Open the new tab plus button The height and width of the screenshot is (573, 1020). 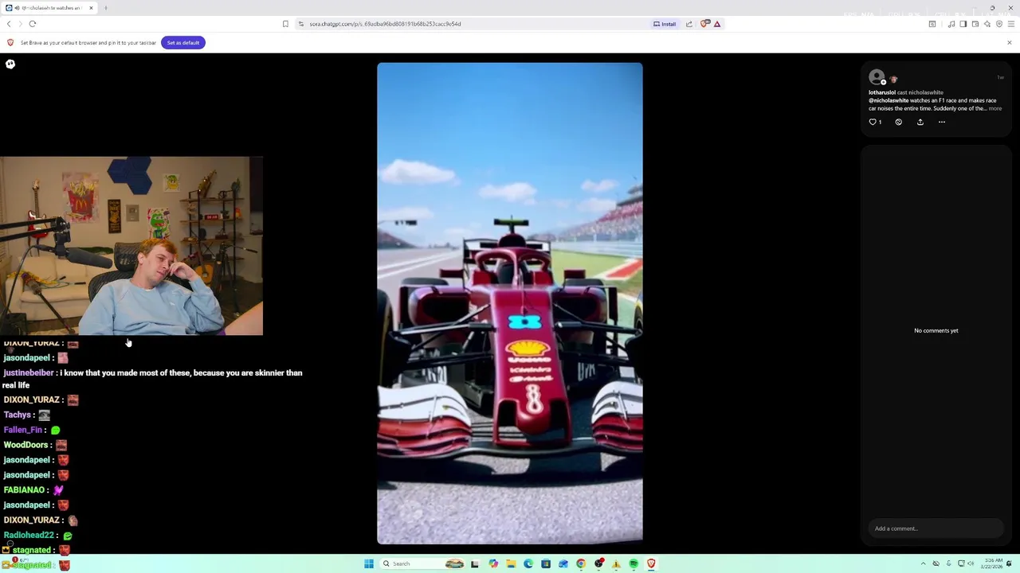105,8
